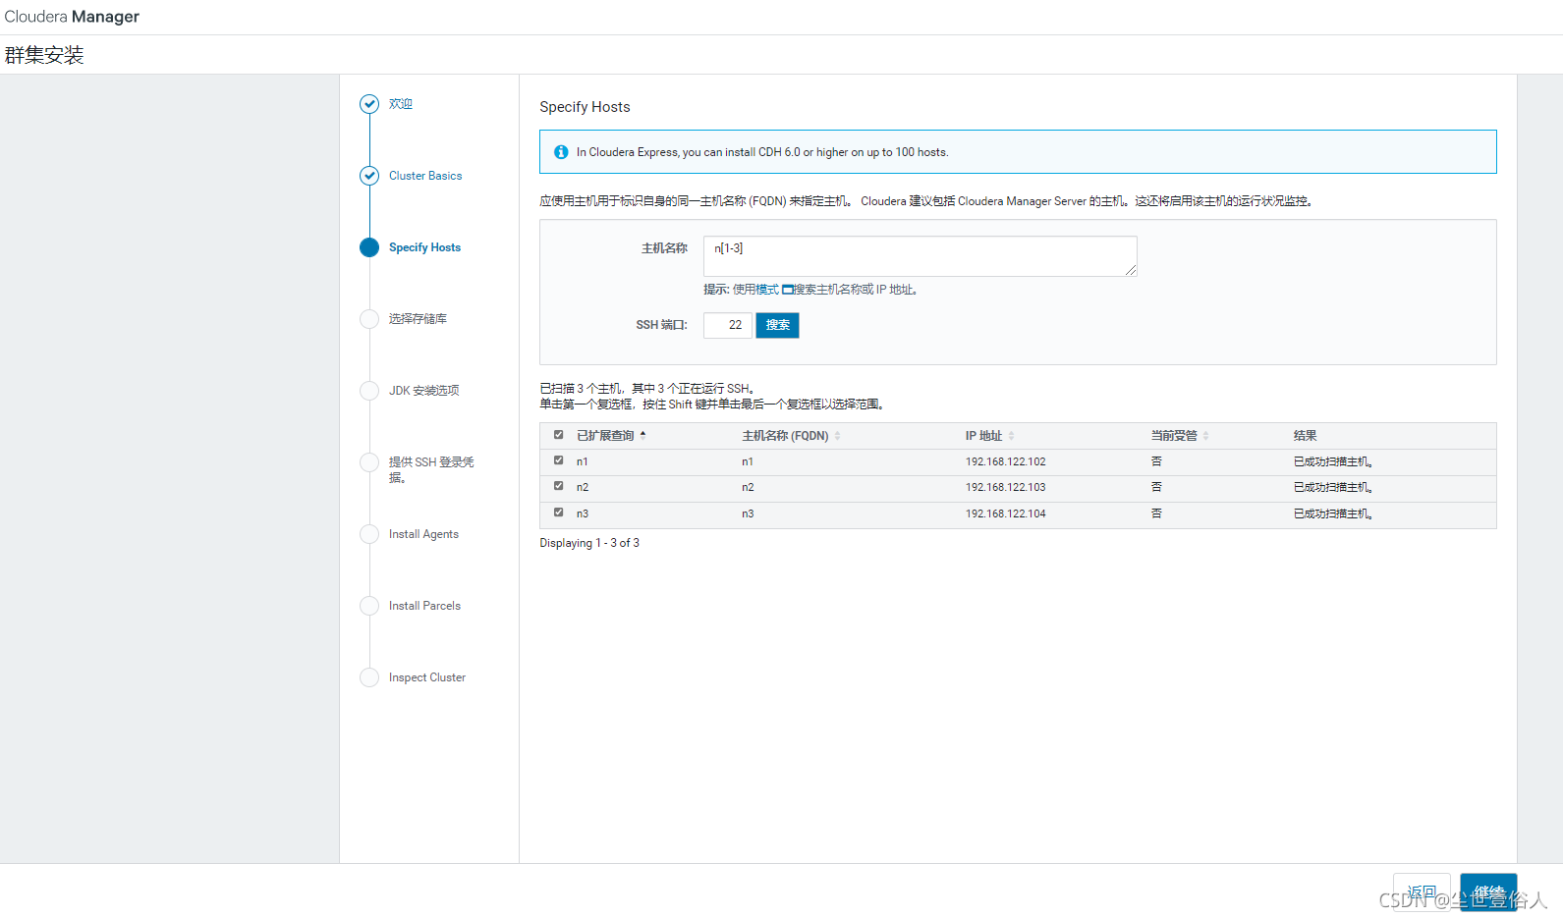Click the 已成功扫描主机 result for n2
This screenshot has width=1563, height=918.
click(x=1332, y=487)
